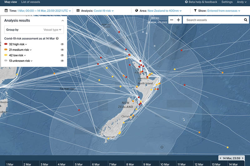The width and height of the screenshot is (250, 166).
Task: Expand the 32 high risk group
Action: [18, 44]
